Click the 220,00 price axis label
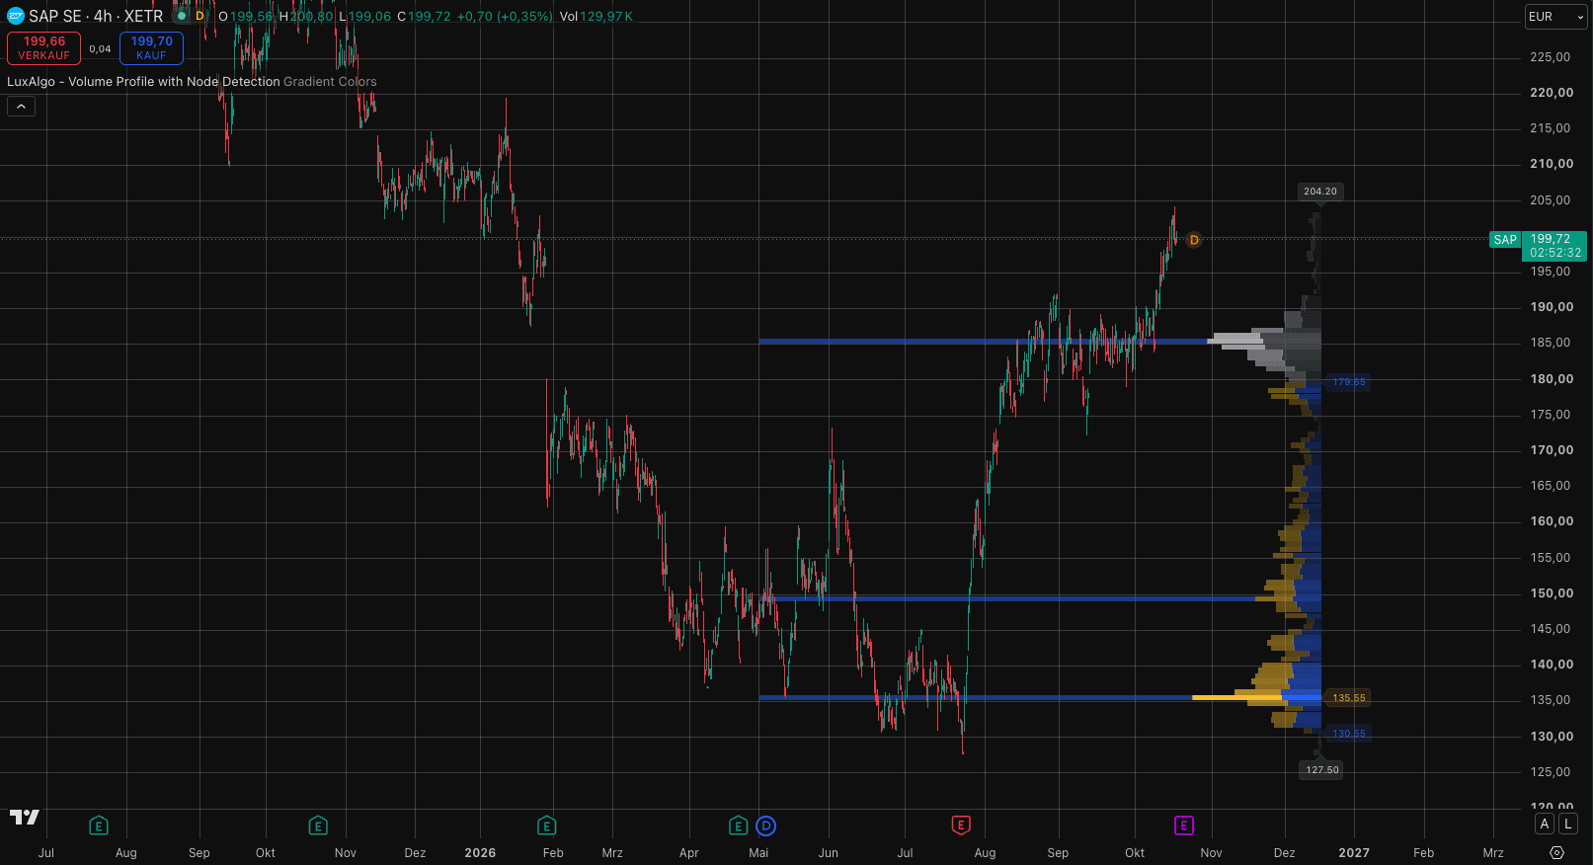The width and height of the screenshot is (1593, 865). (1552, 93)
